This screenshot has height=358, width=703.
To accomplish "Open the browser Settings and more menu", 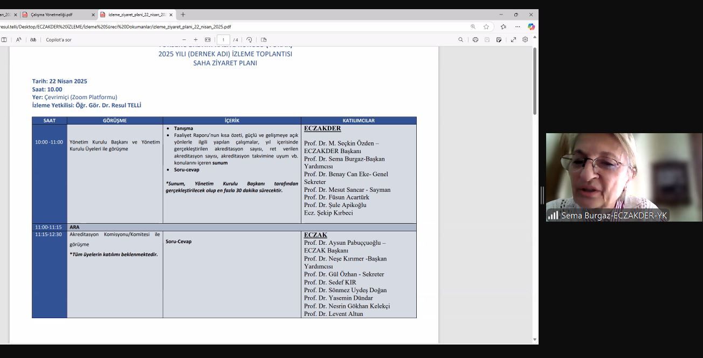I will pyautogui.click(x=518, y=26).
